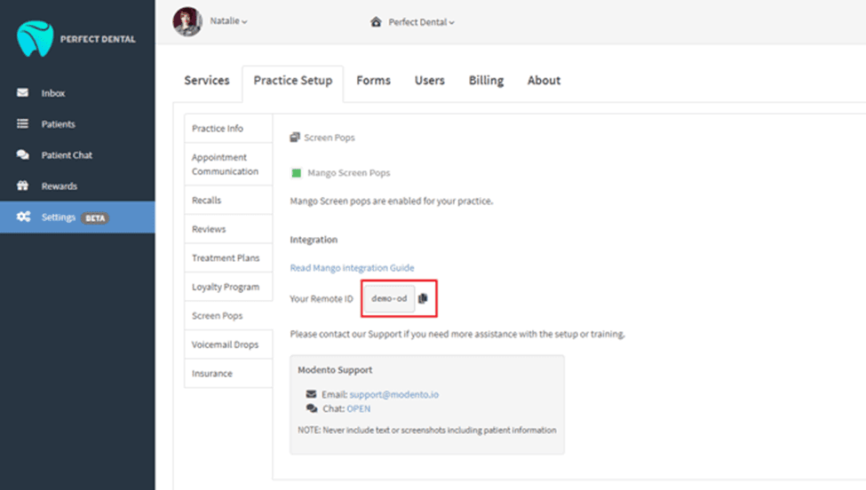Image resolution: width=866 pixels, height=490 pixels.
Task: Click the home icon beside Perfect Dental
Action: 376,22
